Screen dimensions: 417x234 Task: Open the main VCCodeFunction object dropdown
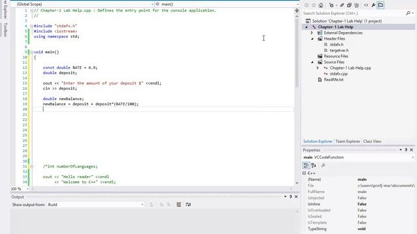pyautogui.click(x=412, y=157)
